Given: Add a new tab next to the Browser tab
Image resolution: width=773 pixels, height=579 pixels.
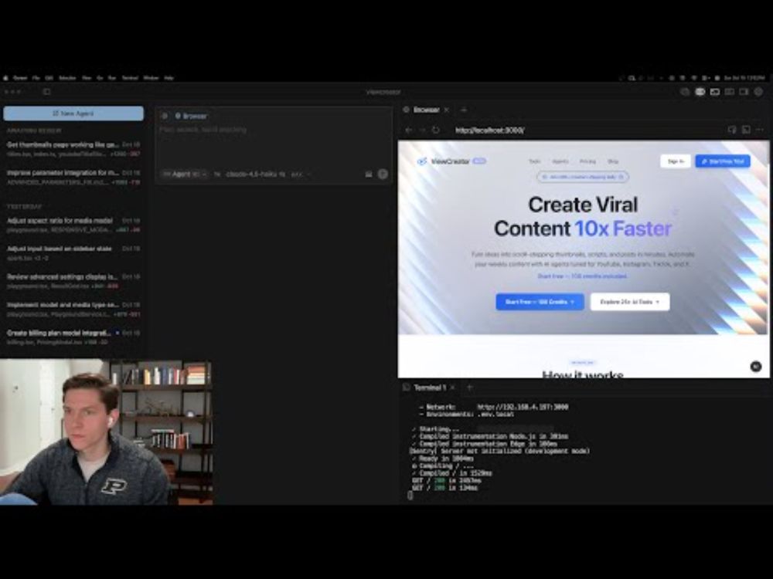Looking at the screenshot, I should pos(464,110).
